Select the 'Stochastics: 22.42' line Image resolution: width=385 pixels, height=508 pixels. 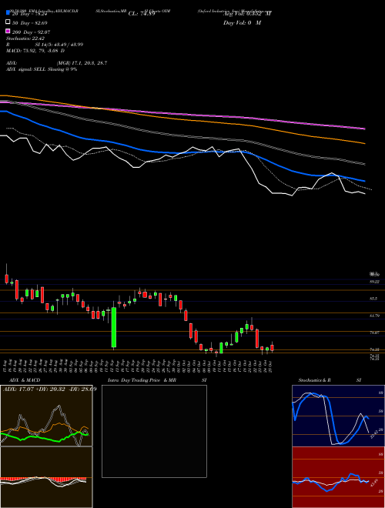tap(25, 38)
